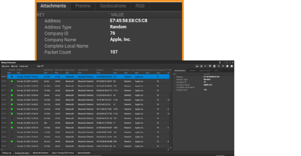Click the toolbar trash delete icon
301x156 pixels.
coord(214,66)
